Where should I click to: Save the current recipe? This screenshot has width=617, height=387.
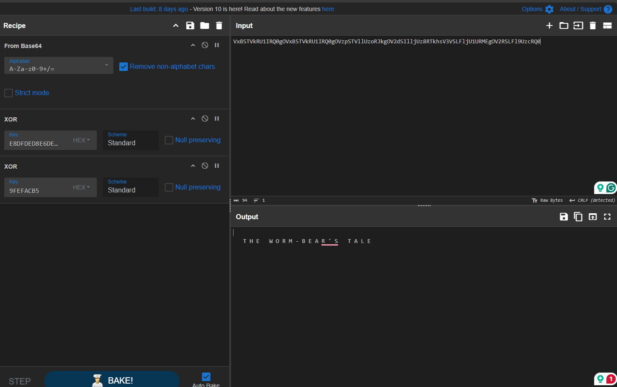pos(190,25)
